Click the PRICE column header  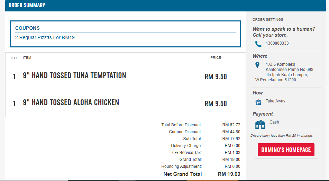216,58
